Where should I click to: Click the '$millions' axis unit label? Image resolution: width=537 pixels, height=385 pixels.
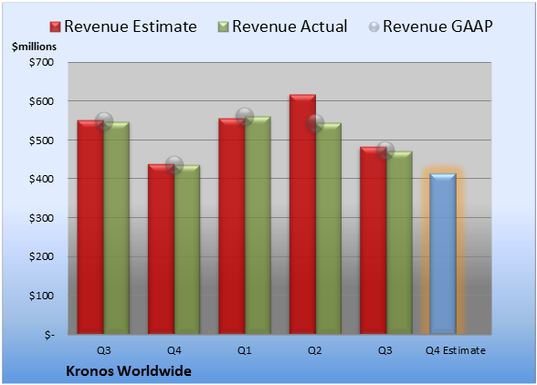tap(34, 47)
